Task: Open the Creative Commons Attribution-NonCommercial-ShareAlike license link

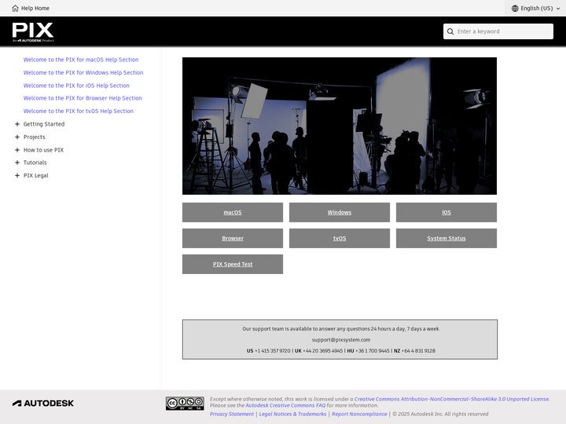Action: [x=451, y=399]
